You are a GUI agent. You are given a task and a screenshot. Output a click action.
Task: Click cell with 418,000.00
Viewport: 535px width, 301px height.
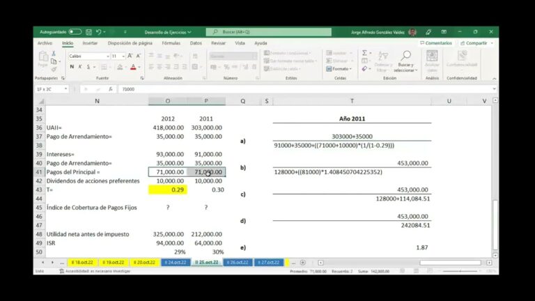(167, 128)
